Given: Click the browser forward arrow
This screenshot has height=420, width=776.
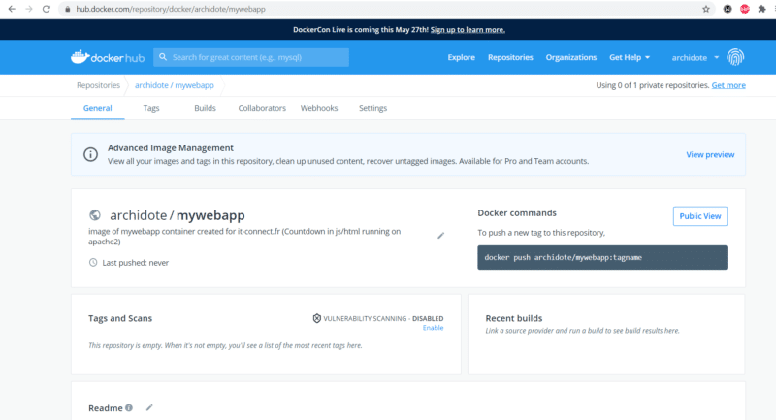Looking at the screenshot, I should pyautogui.click(x=29, y=9).
